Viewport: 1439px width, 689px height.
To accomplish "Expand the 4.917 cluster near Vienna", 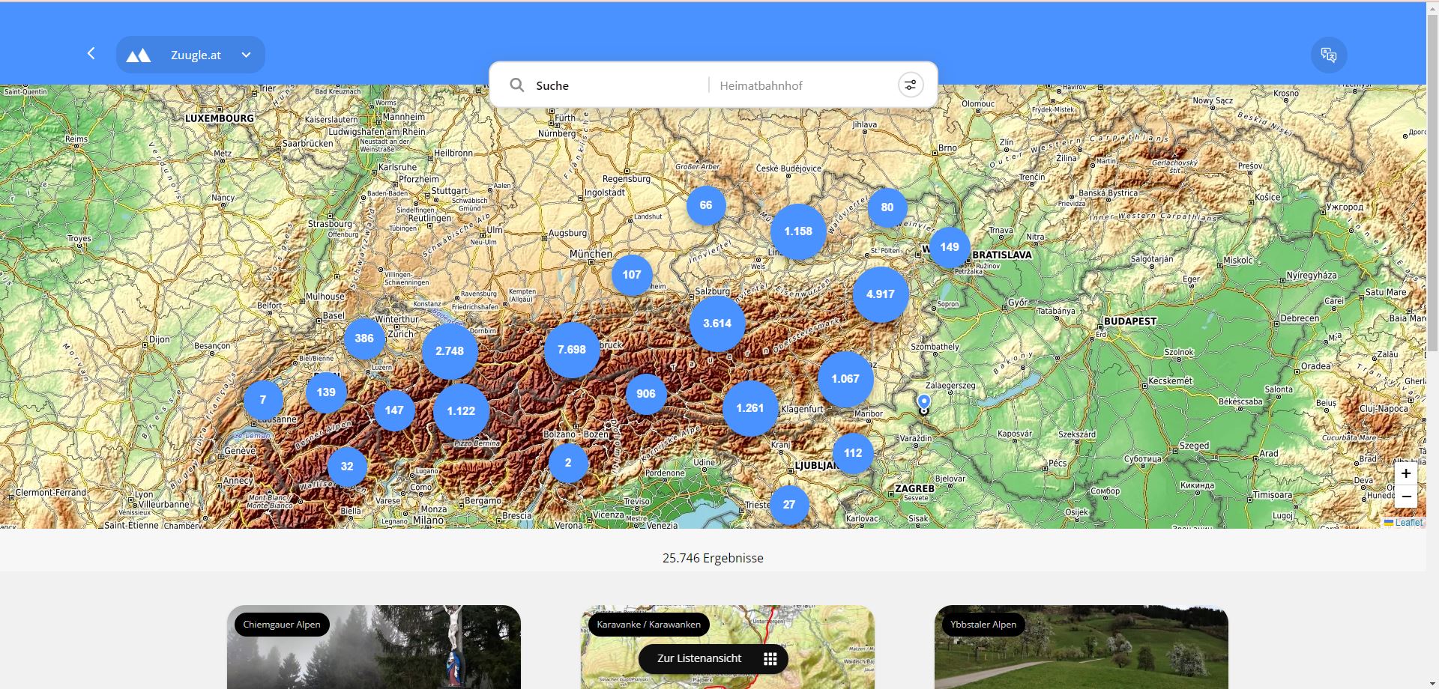I will tap(881, 294).
